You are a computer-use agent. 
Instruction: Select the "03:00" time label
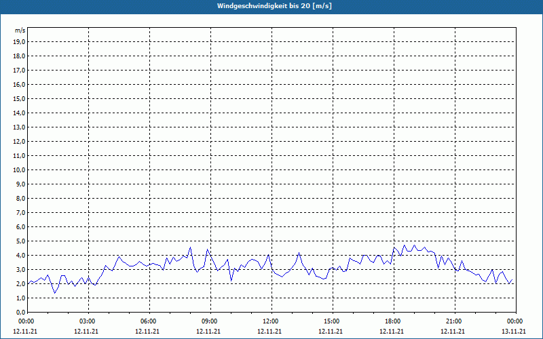tap(88, 321)
